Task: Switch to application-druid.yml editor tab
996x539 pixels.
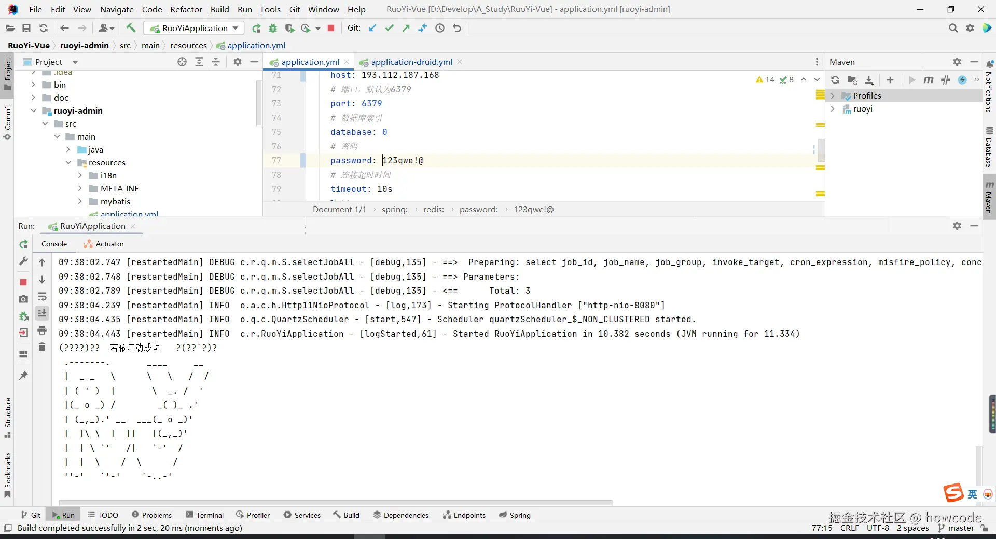Action: pos(411,62)
